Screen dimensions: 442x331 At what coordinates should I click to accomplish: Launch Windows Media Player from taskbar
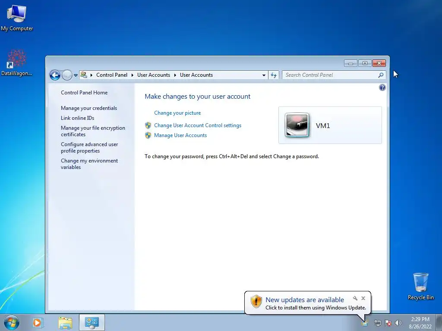[x=37, y=322]
